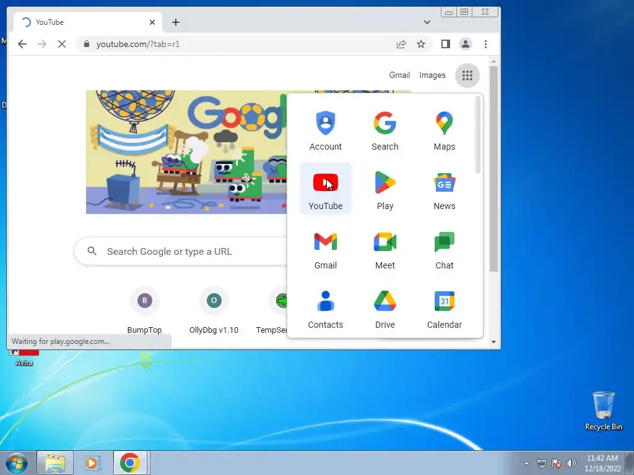Toggle Chrome's side panel

point(446,44)
